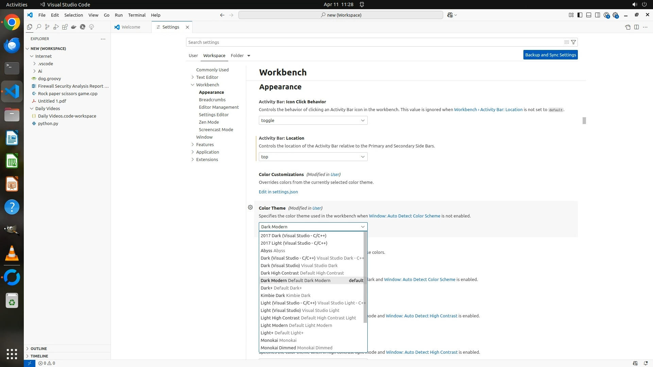Select Monokai from the theme list
The height and width of the screenshot is (367, 653).
click(x=278, y=340)
